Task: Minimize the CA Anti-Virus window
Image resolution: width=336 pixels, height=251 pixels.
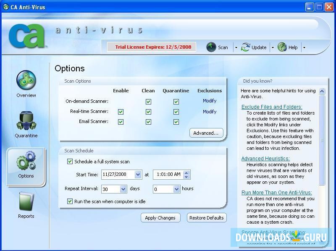Action: click(309, 7)
